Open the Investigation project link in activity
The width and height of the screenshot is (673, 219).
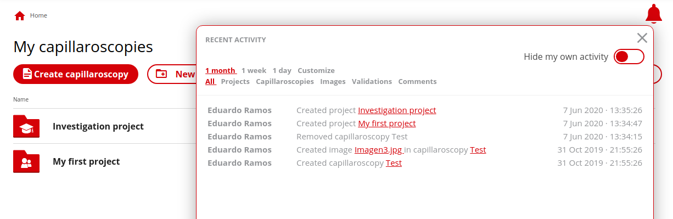(397, 110)
